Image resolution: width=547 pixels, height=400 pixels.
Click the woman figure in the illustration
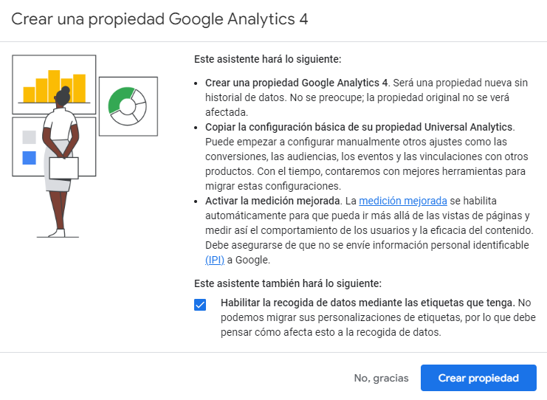pos(61,162)
